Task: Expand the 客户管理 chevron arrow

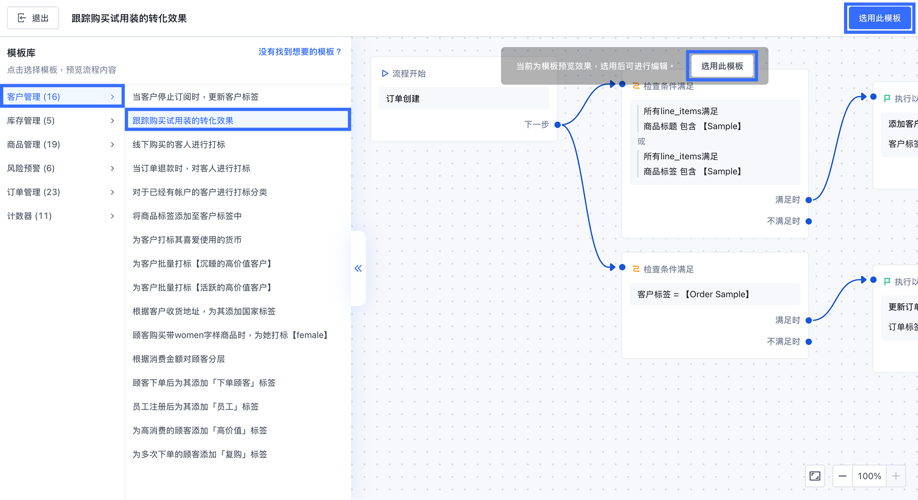Action: pos(112,97)
